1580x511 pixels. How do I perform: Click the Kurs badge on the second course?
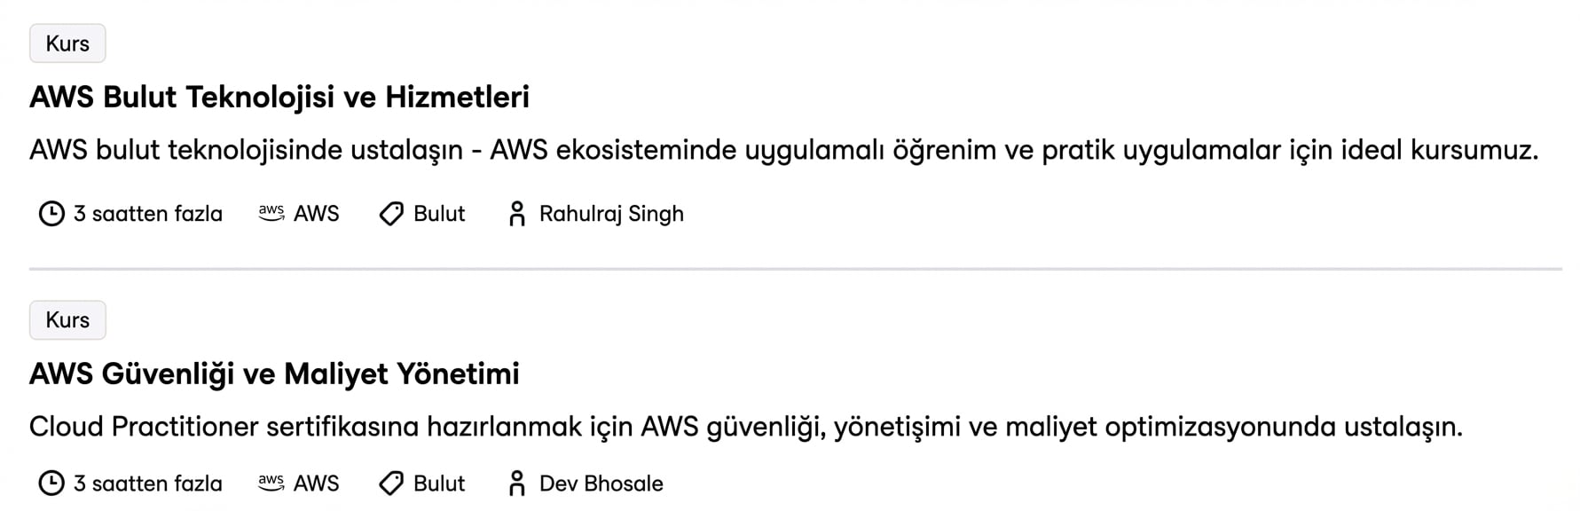tap(67, 319)
